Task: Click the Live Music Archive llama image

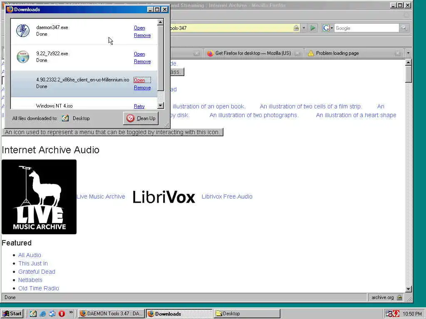Action: 39,196
